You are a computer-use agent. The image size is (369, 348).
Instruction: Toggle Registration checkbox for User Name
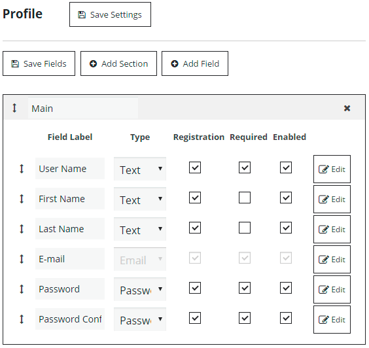pyautogui.click(x=195, y=167)
